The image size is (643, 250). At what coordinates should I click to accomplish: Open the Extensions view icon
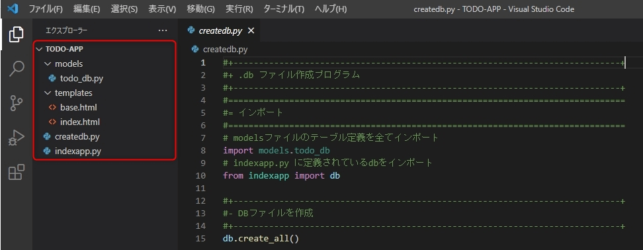17,172
